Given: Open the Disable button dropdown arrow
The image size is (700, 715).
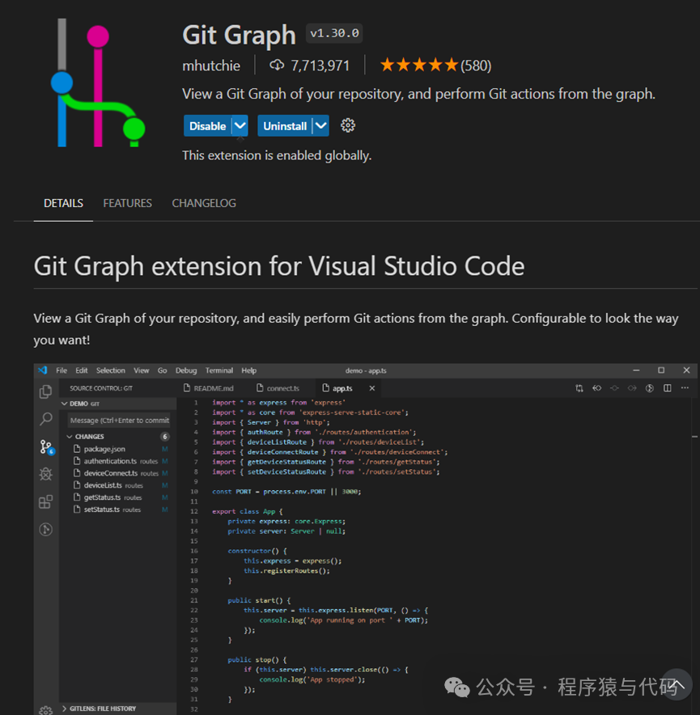Looking at the screenshot, I should click(x=240, y=126).
